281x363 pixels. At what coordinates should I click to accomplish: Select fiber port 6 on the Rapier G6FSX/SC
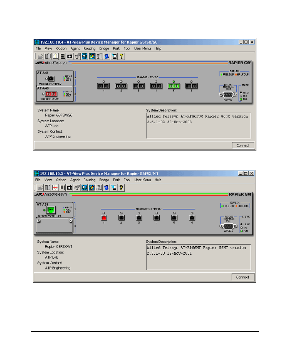pos(191,86)
